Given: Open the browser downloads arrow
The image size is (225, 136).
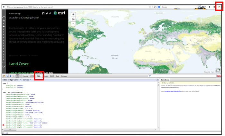Looking at the screenshot, I should (210, 7).
